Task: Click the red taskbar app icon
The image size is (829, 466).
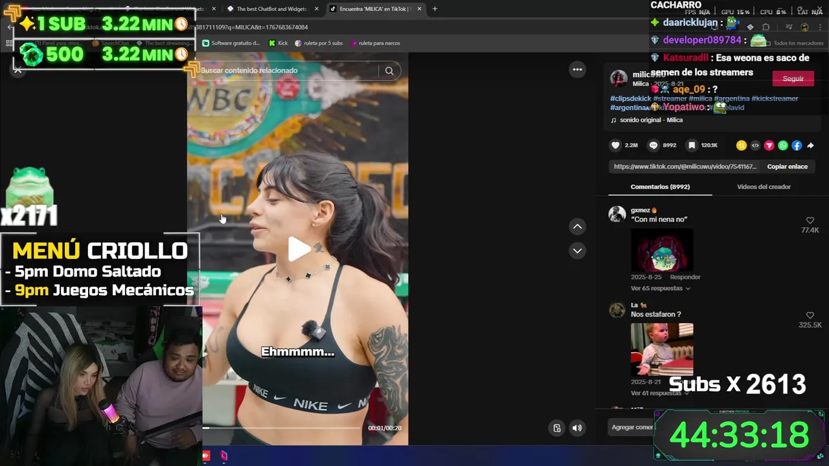Action: click(206, 456)
